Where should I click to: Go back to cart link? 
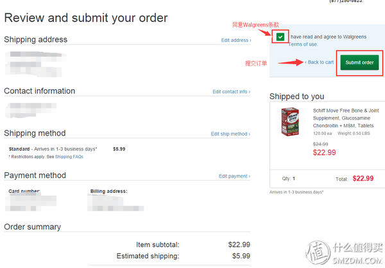(320, 62)
